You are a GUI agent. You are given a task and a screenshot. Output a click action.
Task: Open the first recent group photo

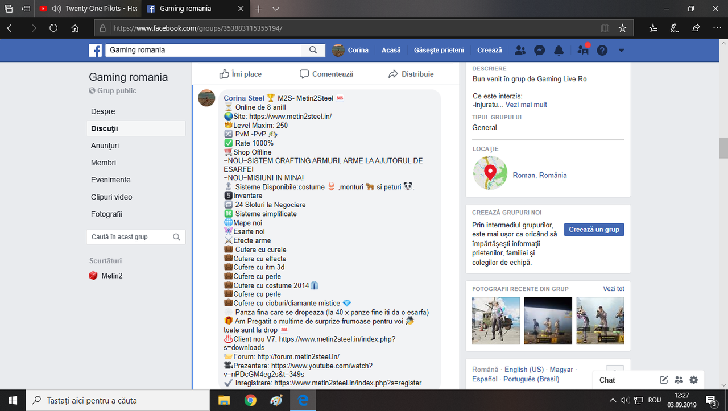(496, 321)
